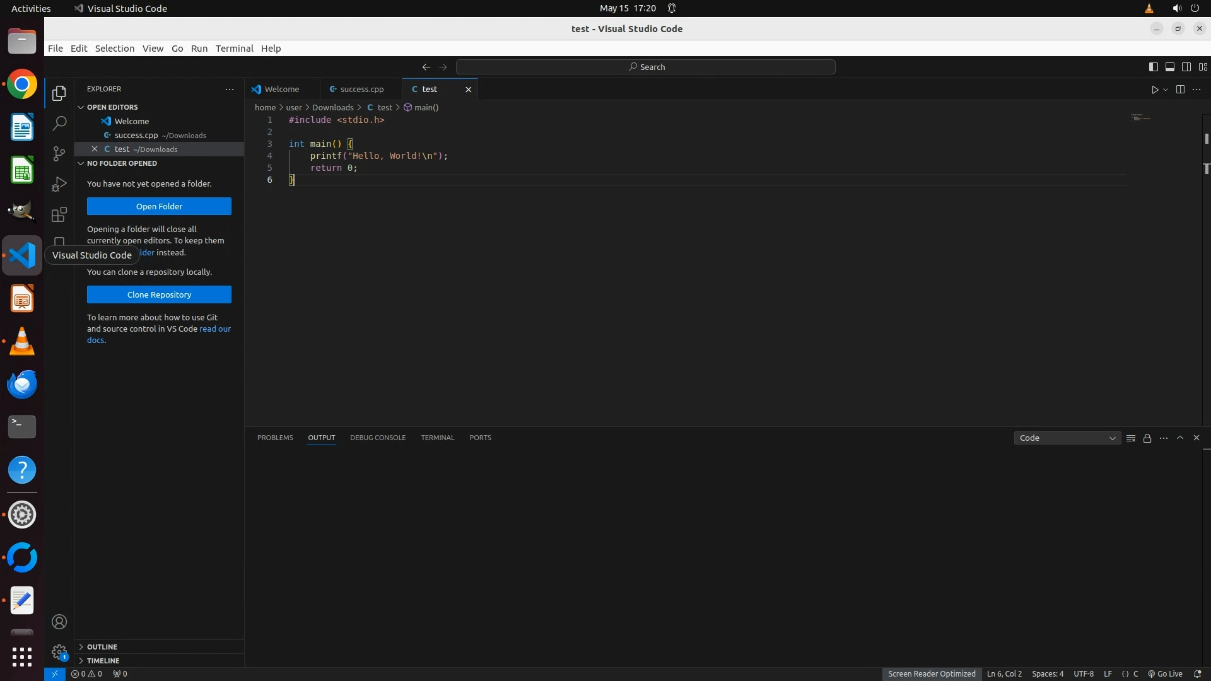Clear the output panel

tap(1131, 438)
